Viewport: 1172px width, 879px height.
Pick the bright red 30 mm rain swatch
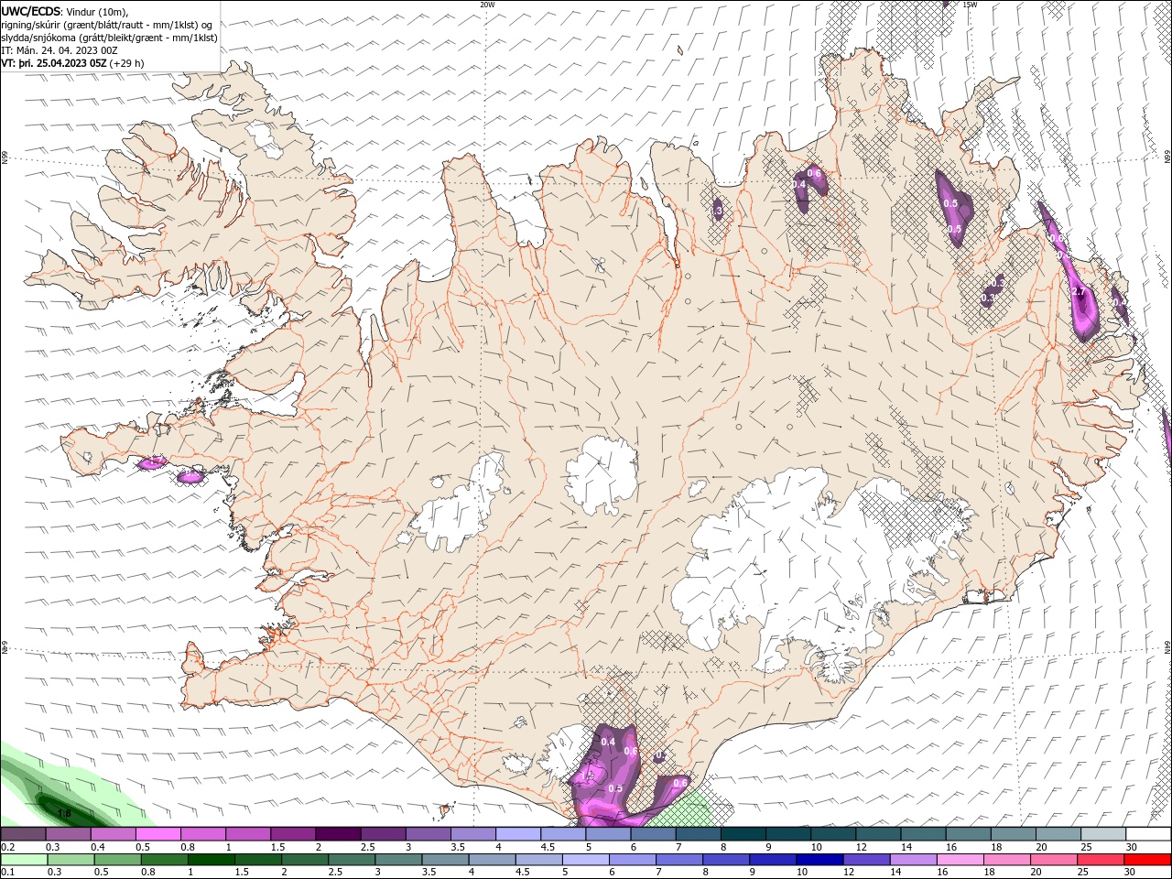click(1146, 859)
